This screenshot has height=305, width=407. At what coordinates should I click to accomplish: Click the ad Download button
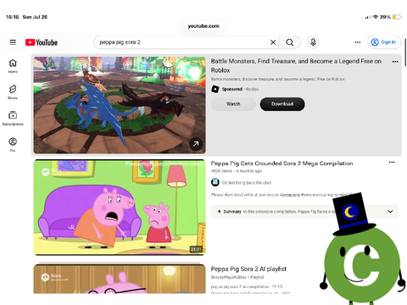[282, 104]
